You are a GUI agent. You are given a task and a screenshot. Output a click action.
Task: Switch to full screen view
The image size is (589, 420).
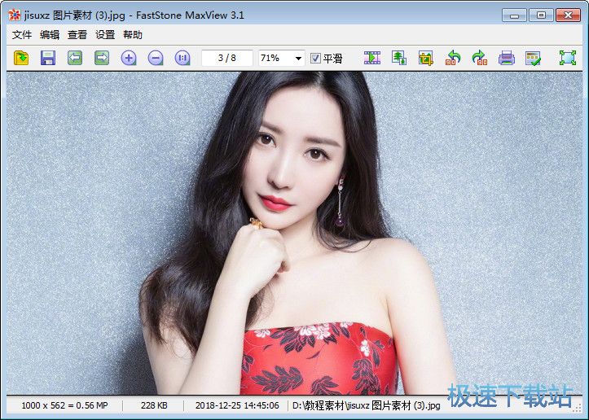click(x=567, y=58)
